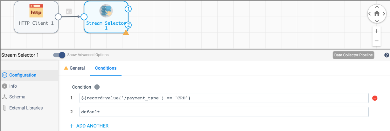The image size is (390, 131).
Task: Click the home icon to reset canvas view
Action: click(377, 14)
